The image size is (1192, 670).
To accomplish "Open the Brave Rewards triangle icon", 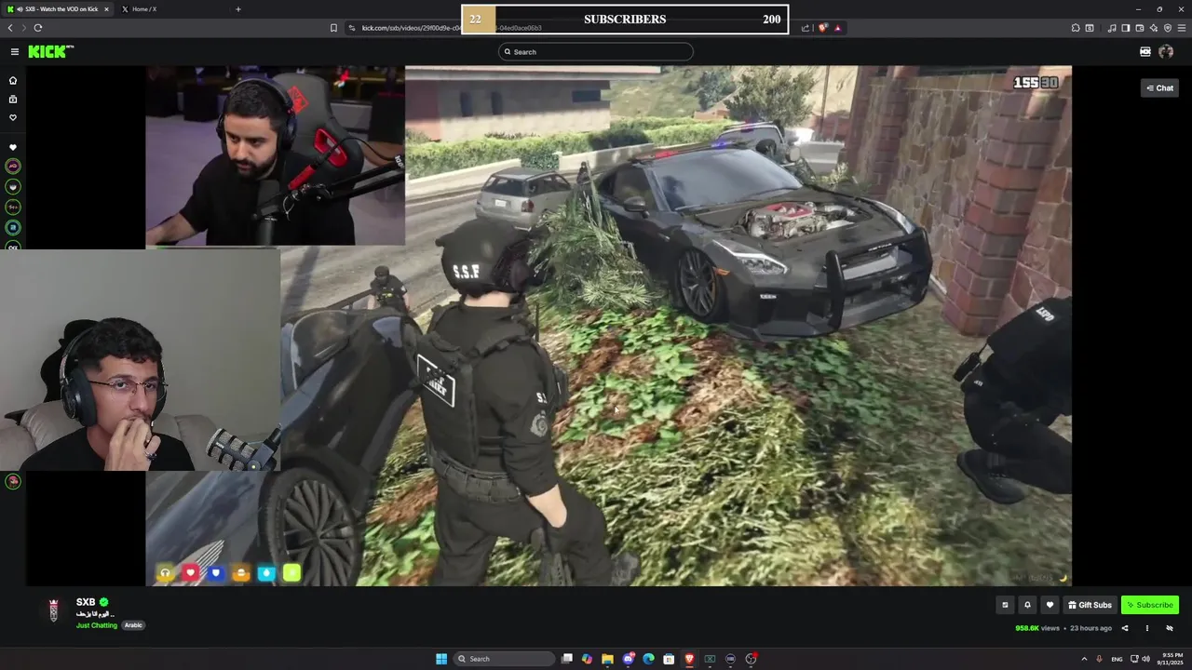I will (x=837, y=28).
